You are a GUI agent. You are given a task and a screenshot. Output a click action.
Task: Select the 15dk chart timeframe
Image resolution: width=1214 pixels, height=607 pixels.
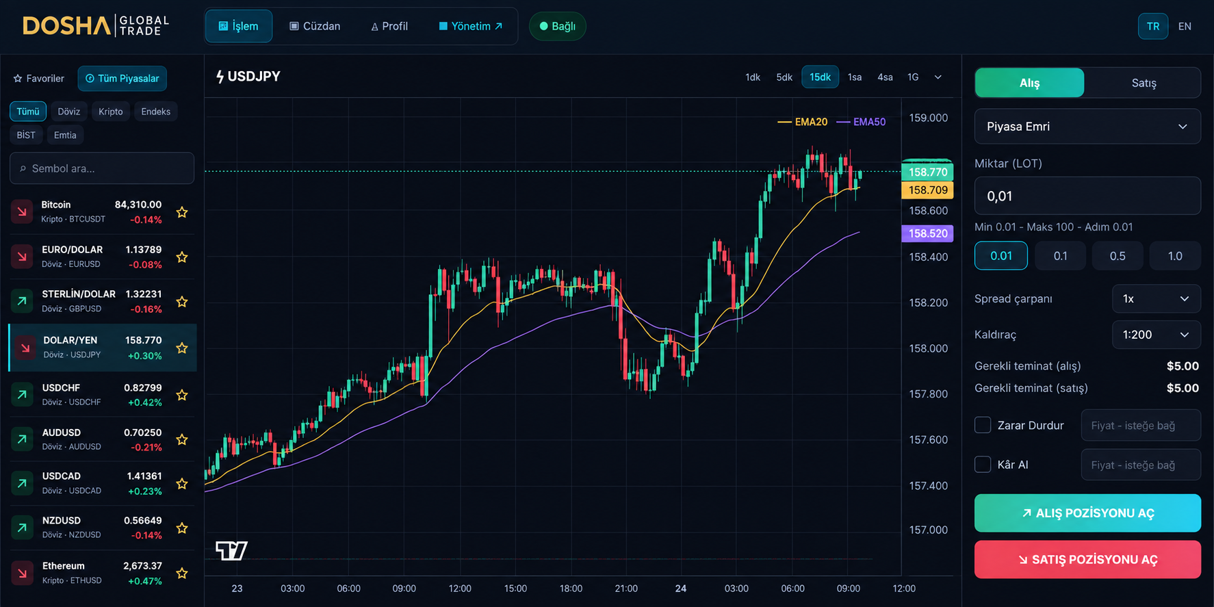click(x=820, y=77)
